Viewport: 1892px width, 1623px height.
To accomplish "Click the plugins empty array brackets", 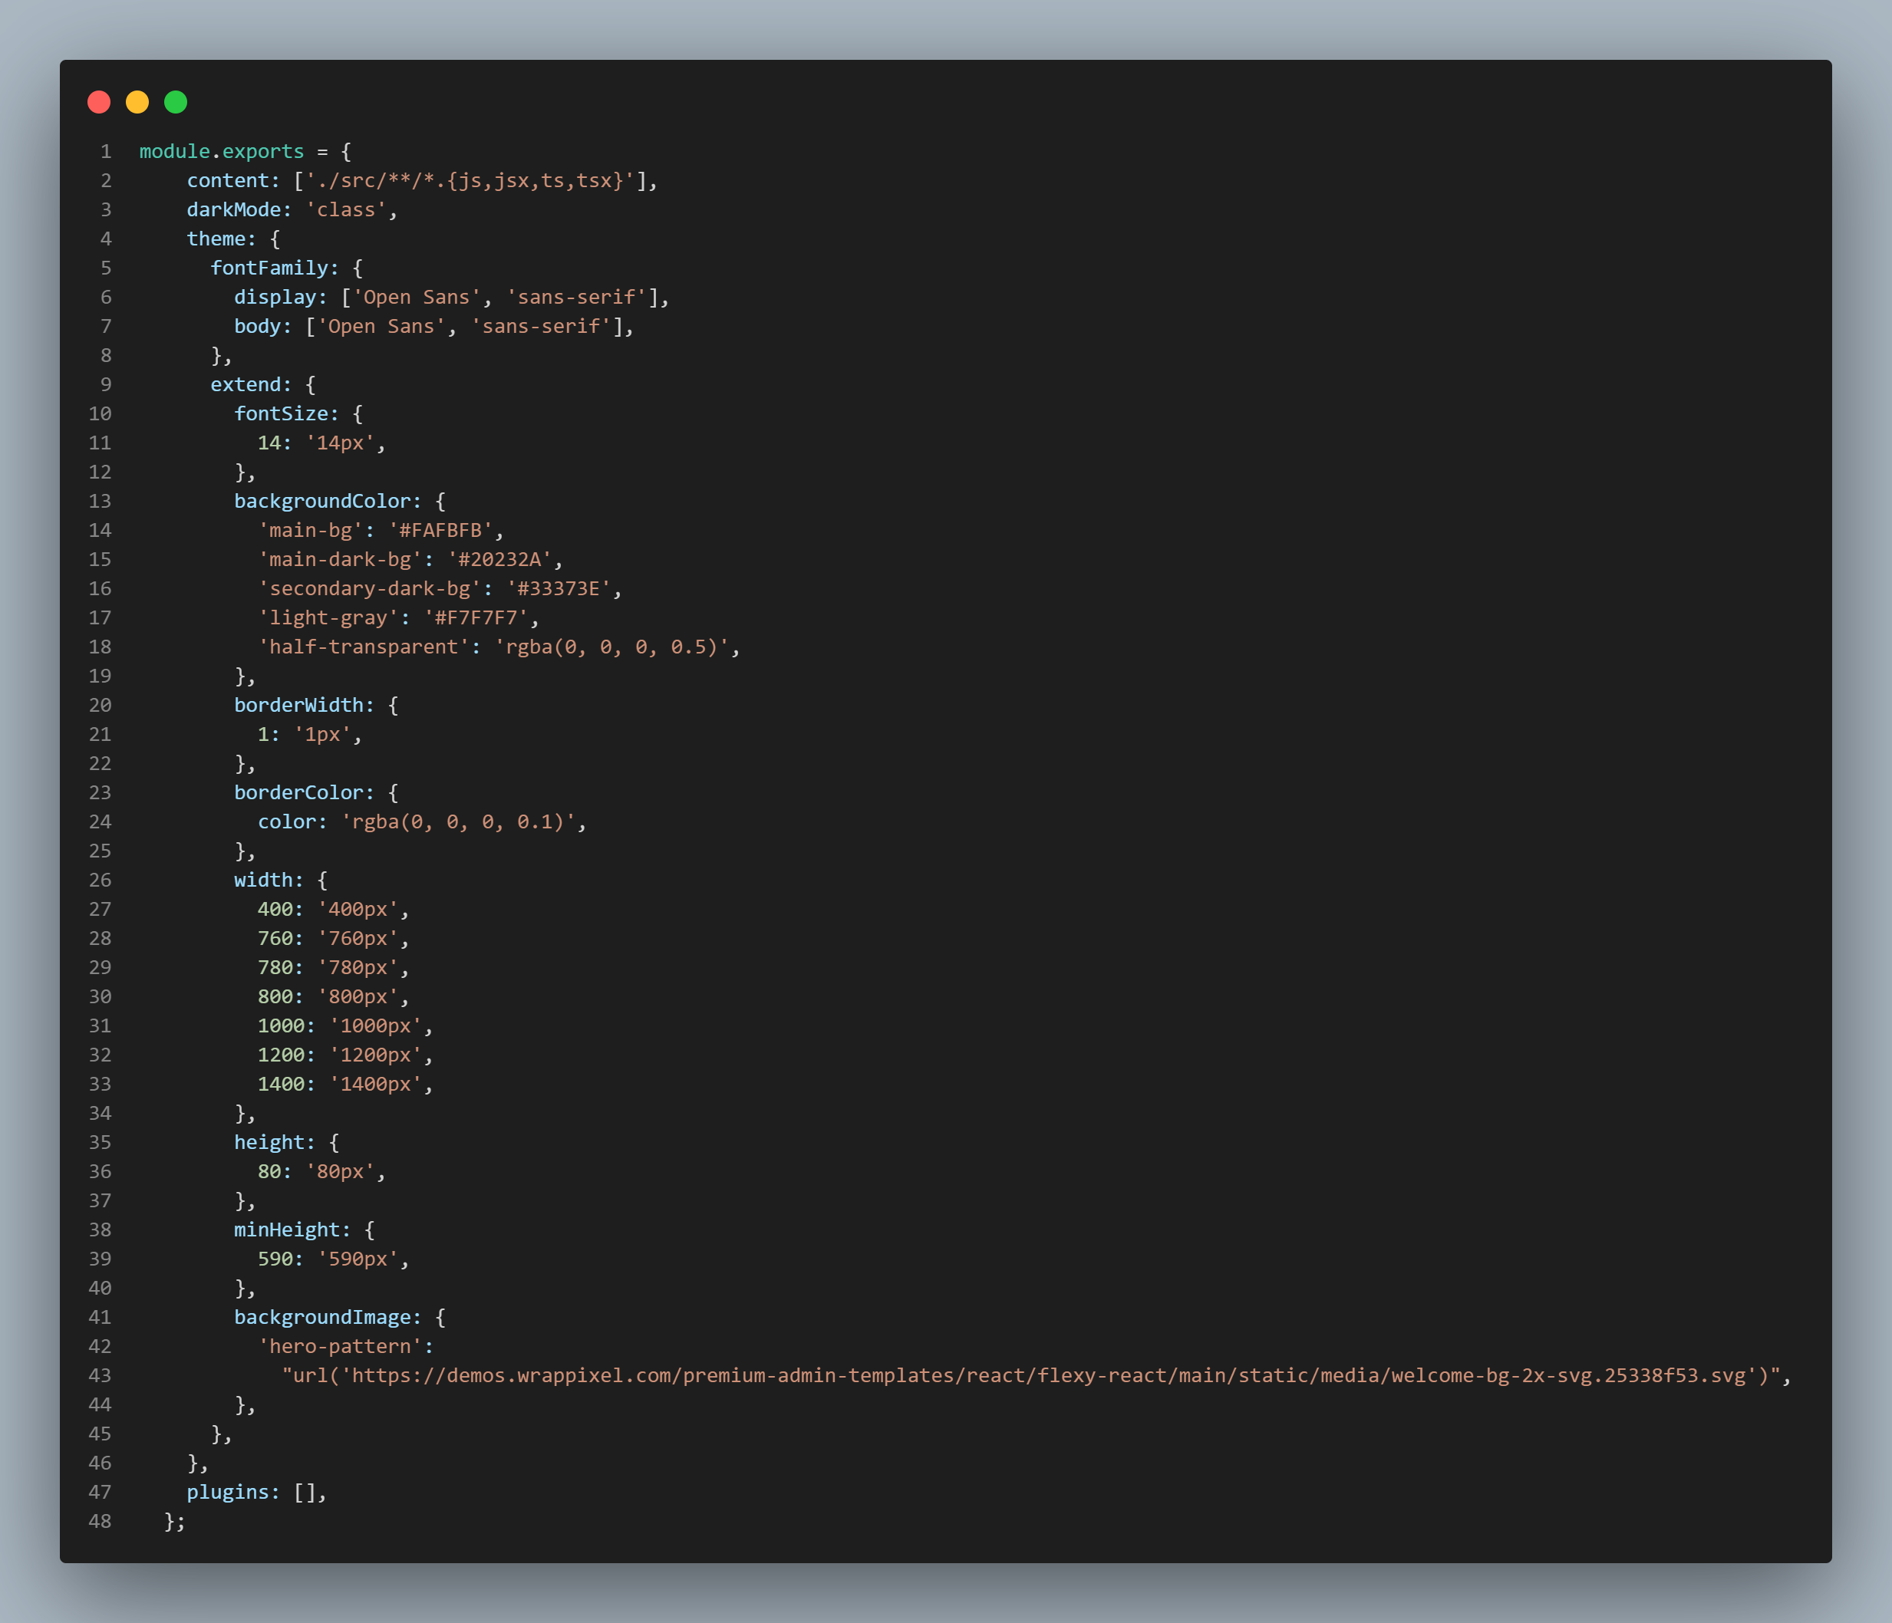I will [307, 1492].
